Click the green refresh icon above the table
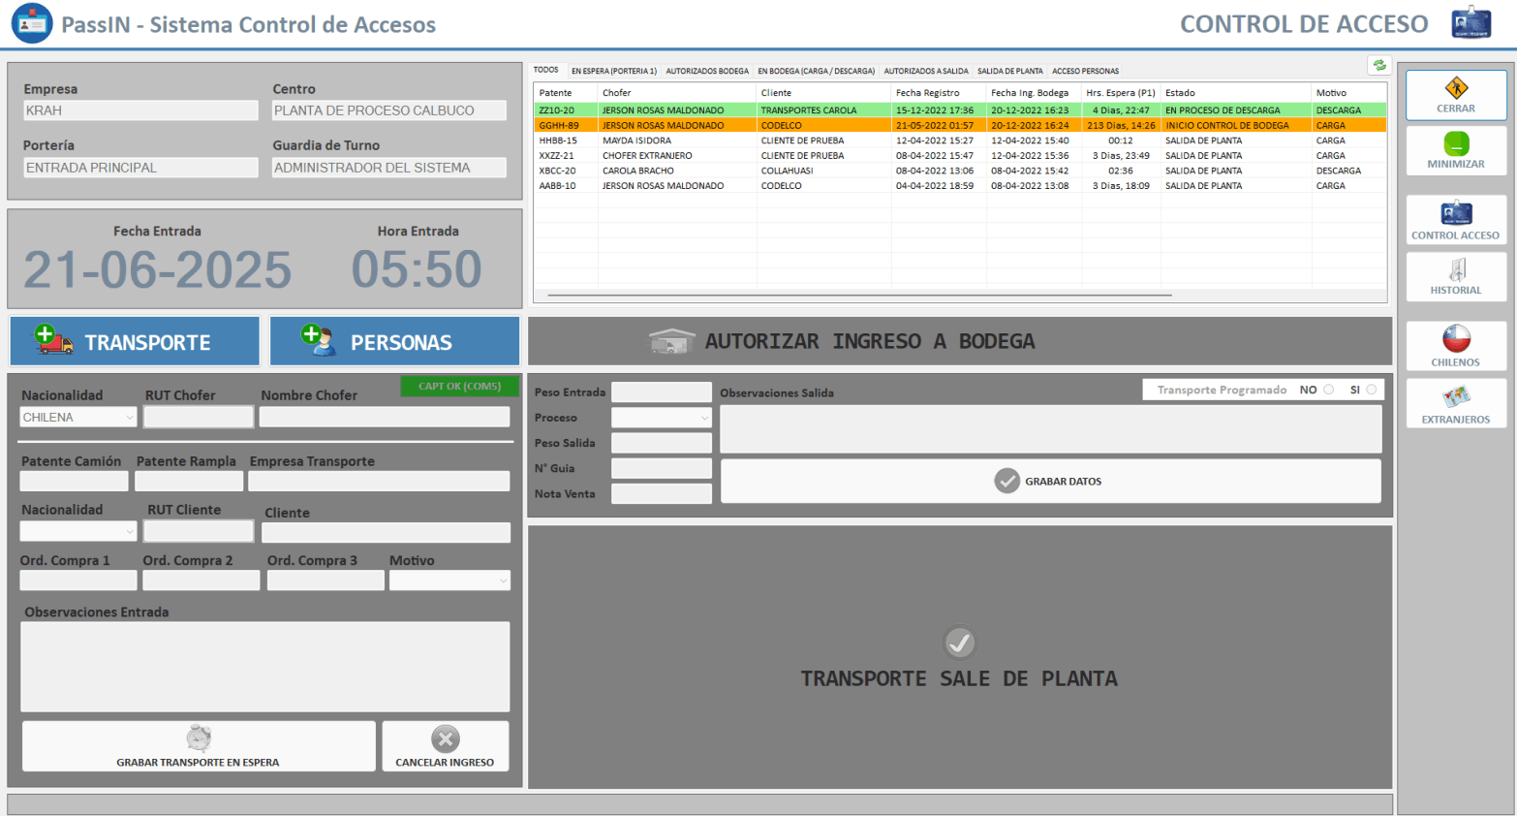 click(x=1379, y=66)
